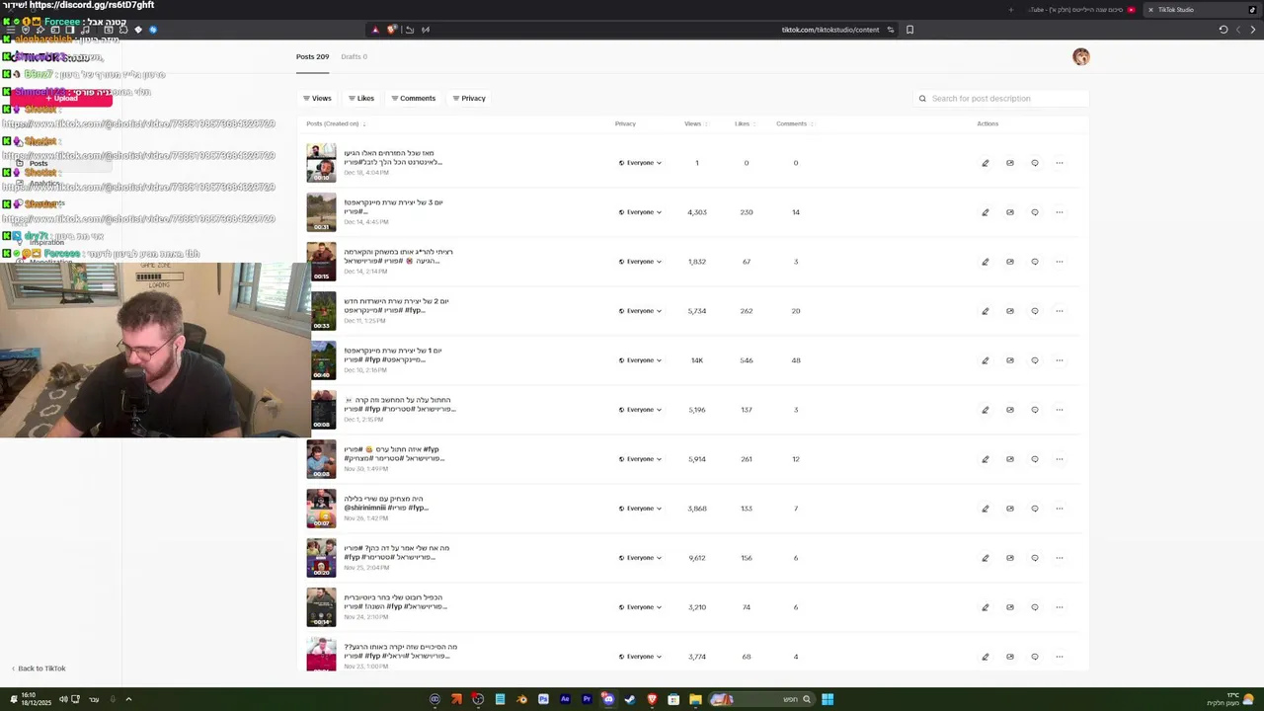Open Brave browser taskbar icon

652,699
